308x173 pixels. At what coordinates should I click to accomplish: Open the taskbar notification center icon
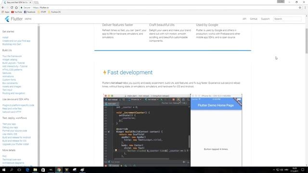click(x=303, y=170)
